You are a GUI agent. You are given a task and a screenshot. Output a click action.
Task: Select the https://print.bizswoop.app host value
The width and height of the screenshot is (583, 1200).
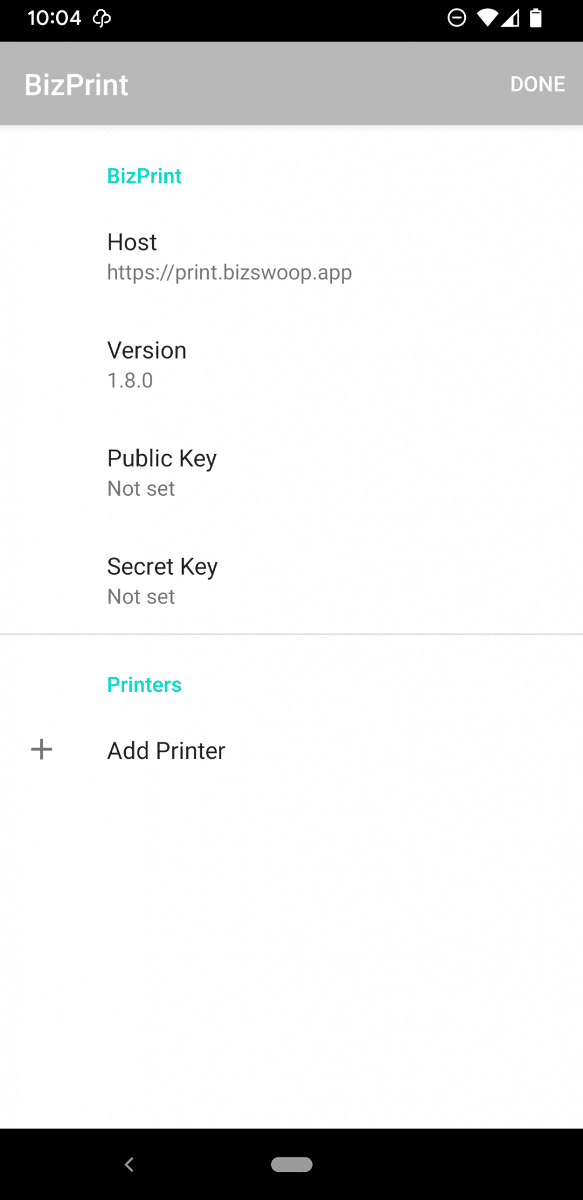pyautogui.click(x=229, y=272)
